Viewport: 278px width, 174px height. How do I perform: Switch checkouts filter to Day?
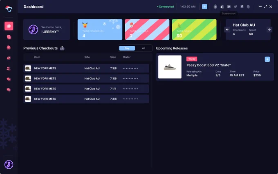(x=127, y=48)
